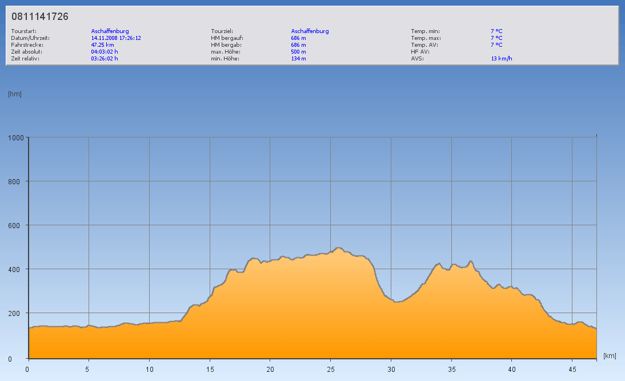Click the max. Höhe value 500 m

[x=299, y=51]
